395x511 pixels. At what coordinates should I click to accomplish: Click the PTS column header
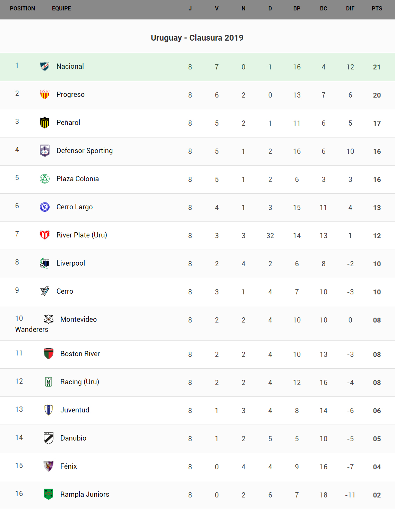click(x=377, y=9)
